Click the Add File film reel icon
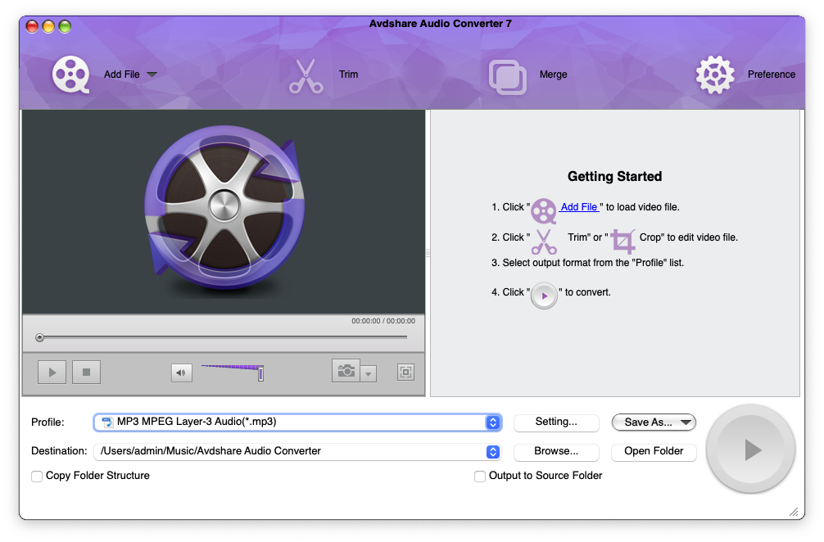824x542 pixels. (70, 75)
